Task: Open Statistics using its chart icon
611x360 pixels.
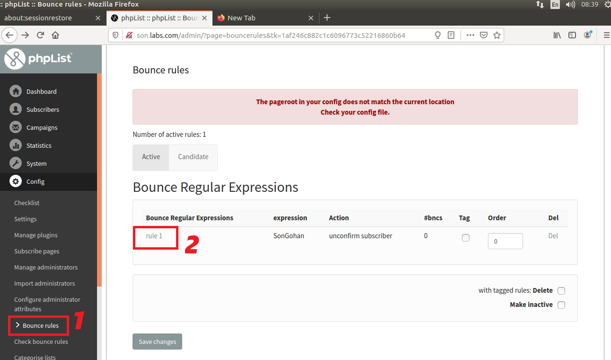Action: tap(15, 145)
